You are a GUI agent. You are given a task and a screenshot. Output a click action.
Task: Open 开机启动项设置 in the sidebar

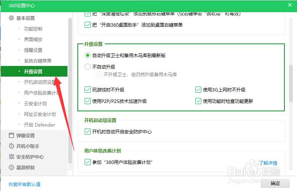point(40,82)
